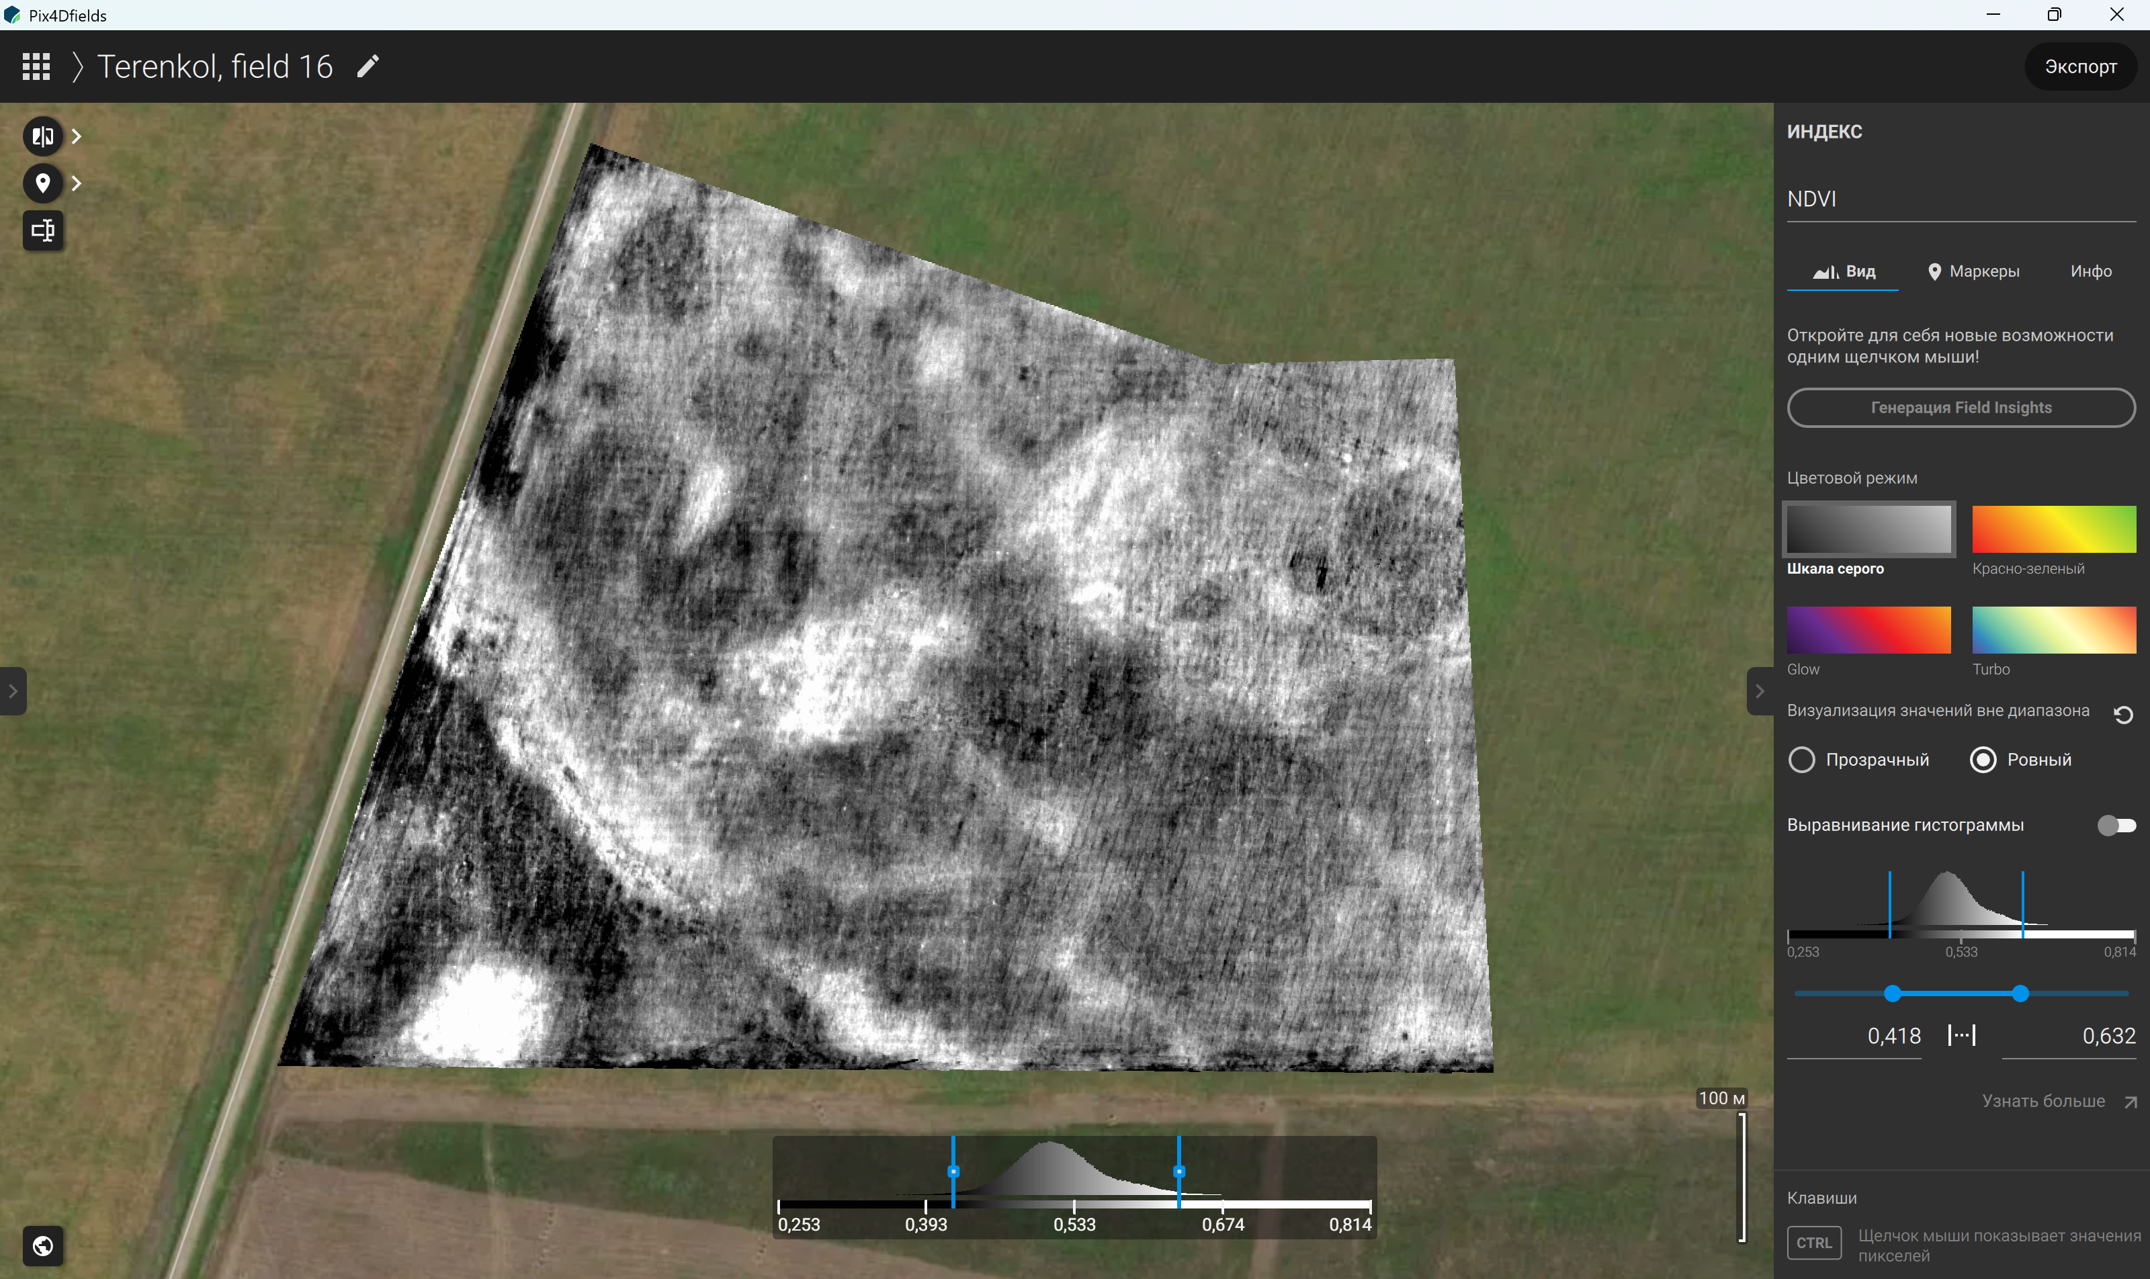Viewport: 2150px width, 1279px height.
Task: Select the Шкала серого color mode
Action: click(x=1868, y=529)
